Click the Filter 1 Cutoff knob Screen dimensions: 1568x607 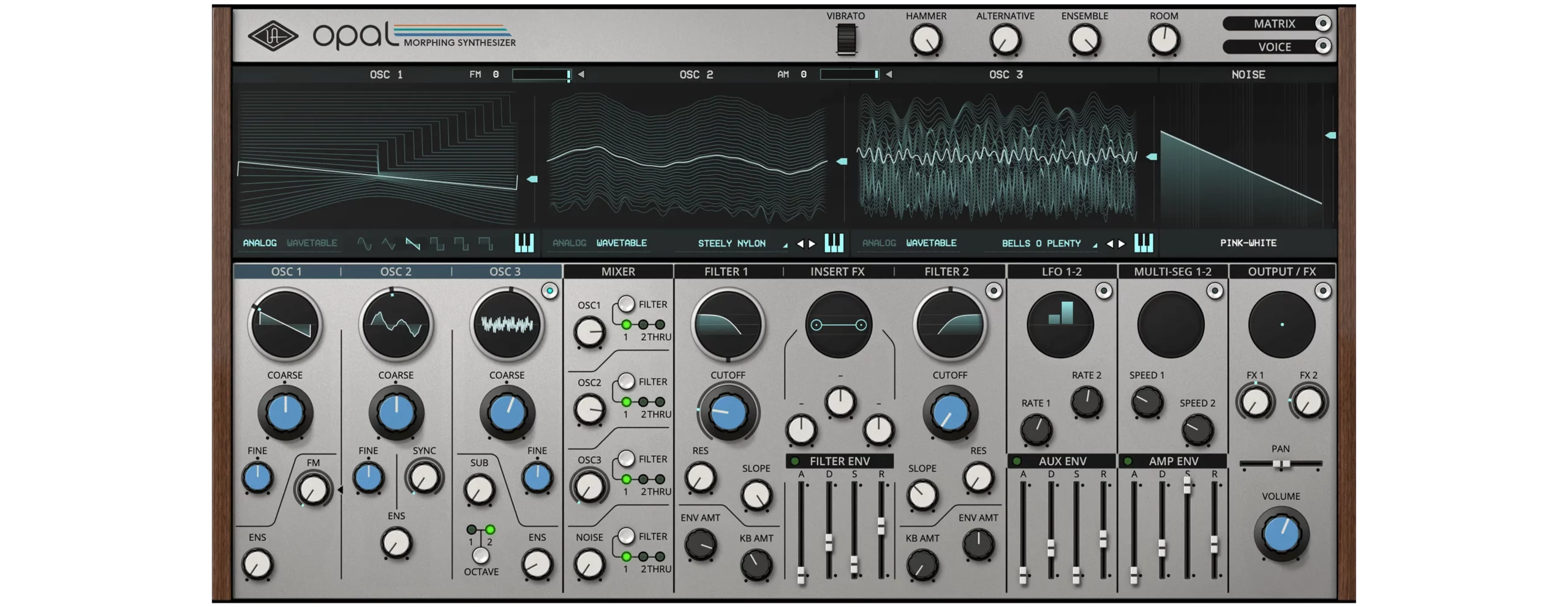click(x=728, y=412)
